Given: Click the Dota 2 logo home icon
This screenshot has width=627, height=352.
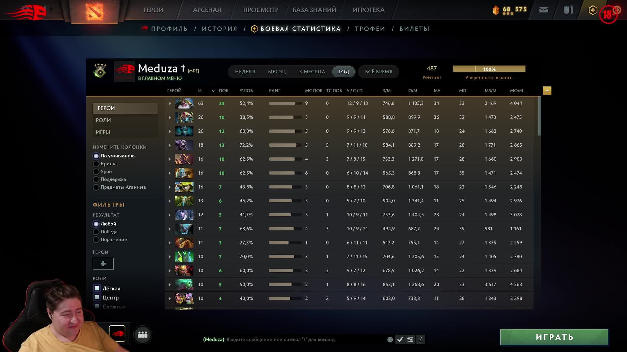Looking at the screenshot, I should pyautogui.click(x=95, y=11).
